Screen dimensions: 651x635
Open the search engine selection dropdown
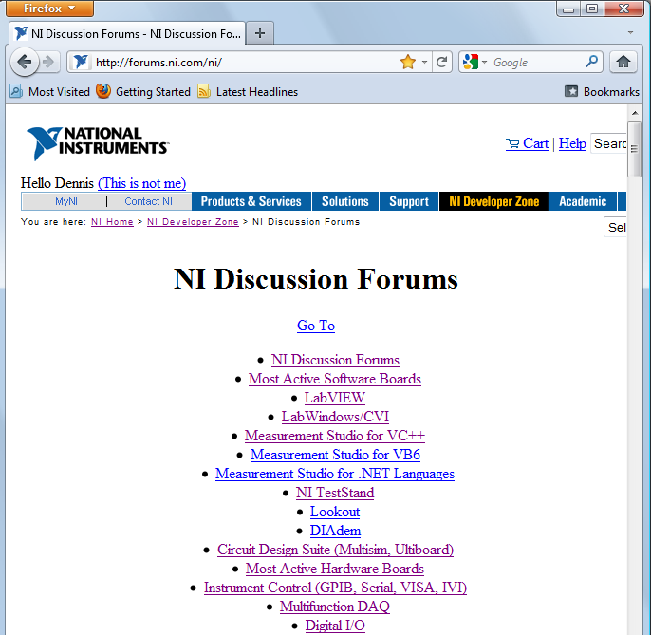click(484, 63)
